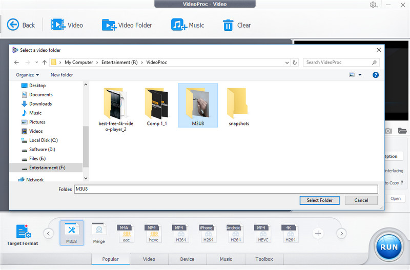
Task: Go back using the Back arrow icon
Action: point(13,25)
